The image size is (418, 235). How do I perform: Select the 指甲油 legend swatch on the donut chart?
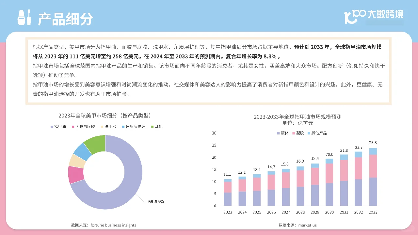[x=52, y=127]
